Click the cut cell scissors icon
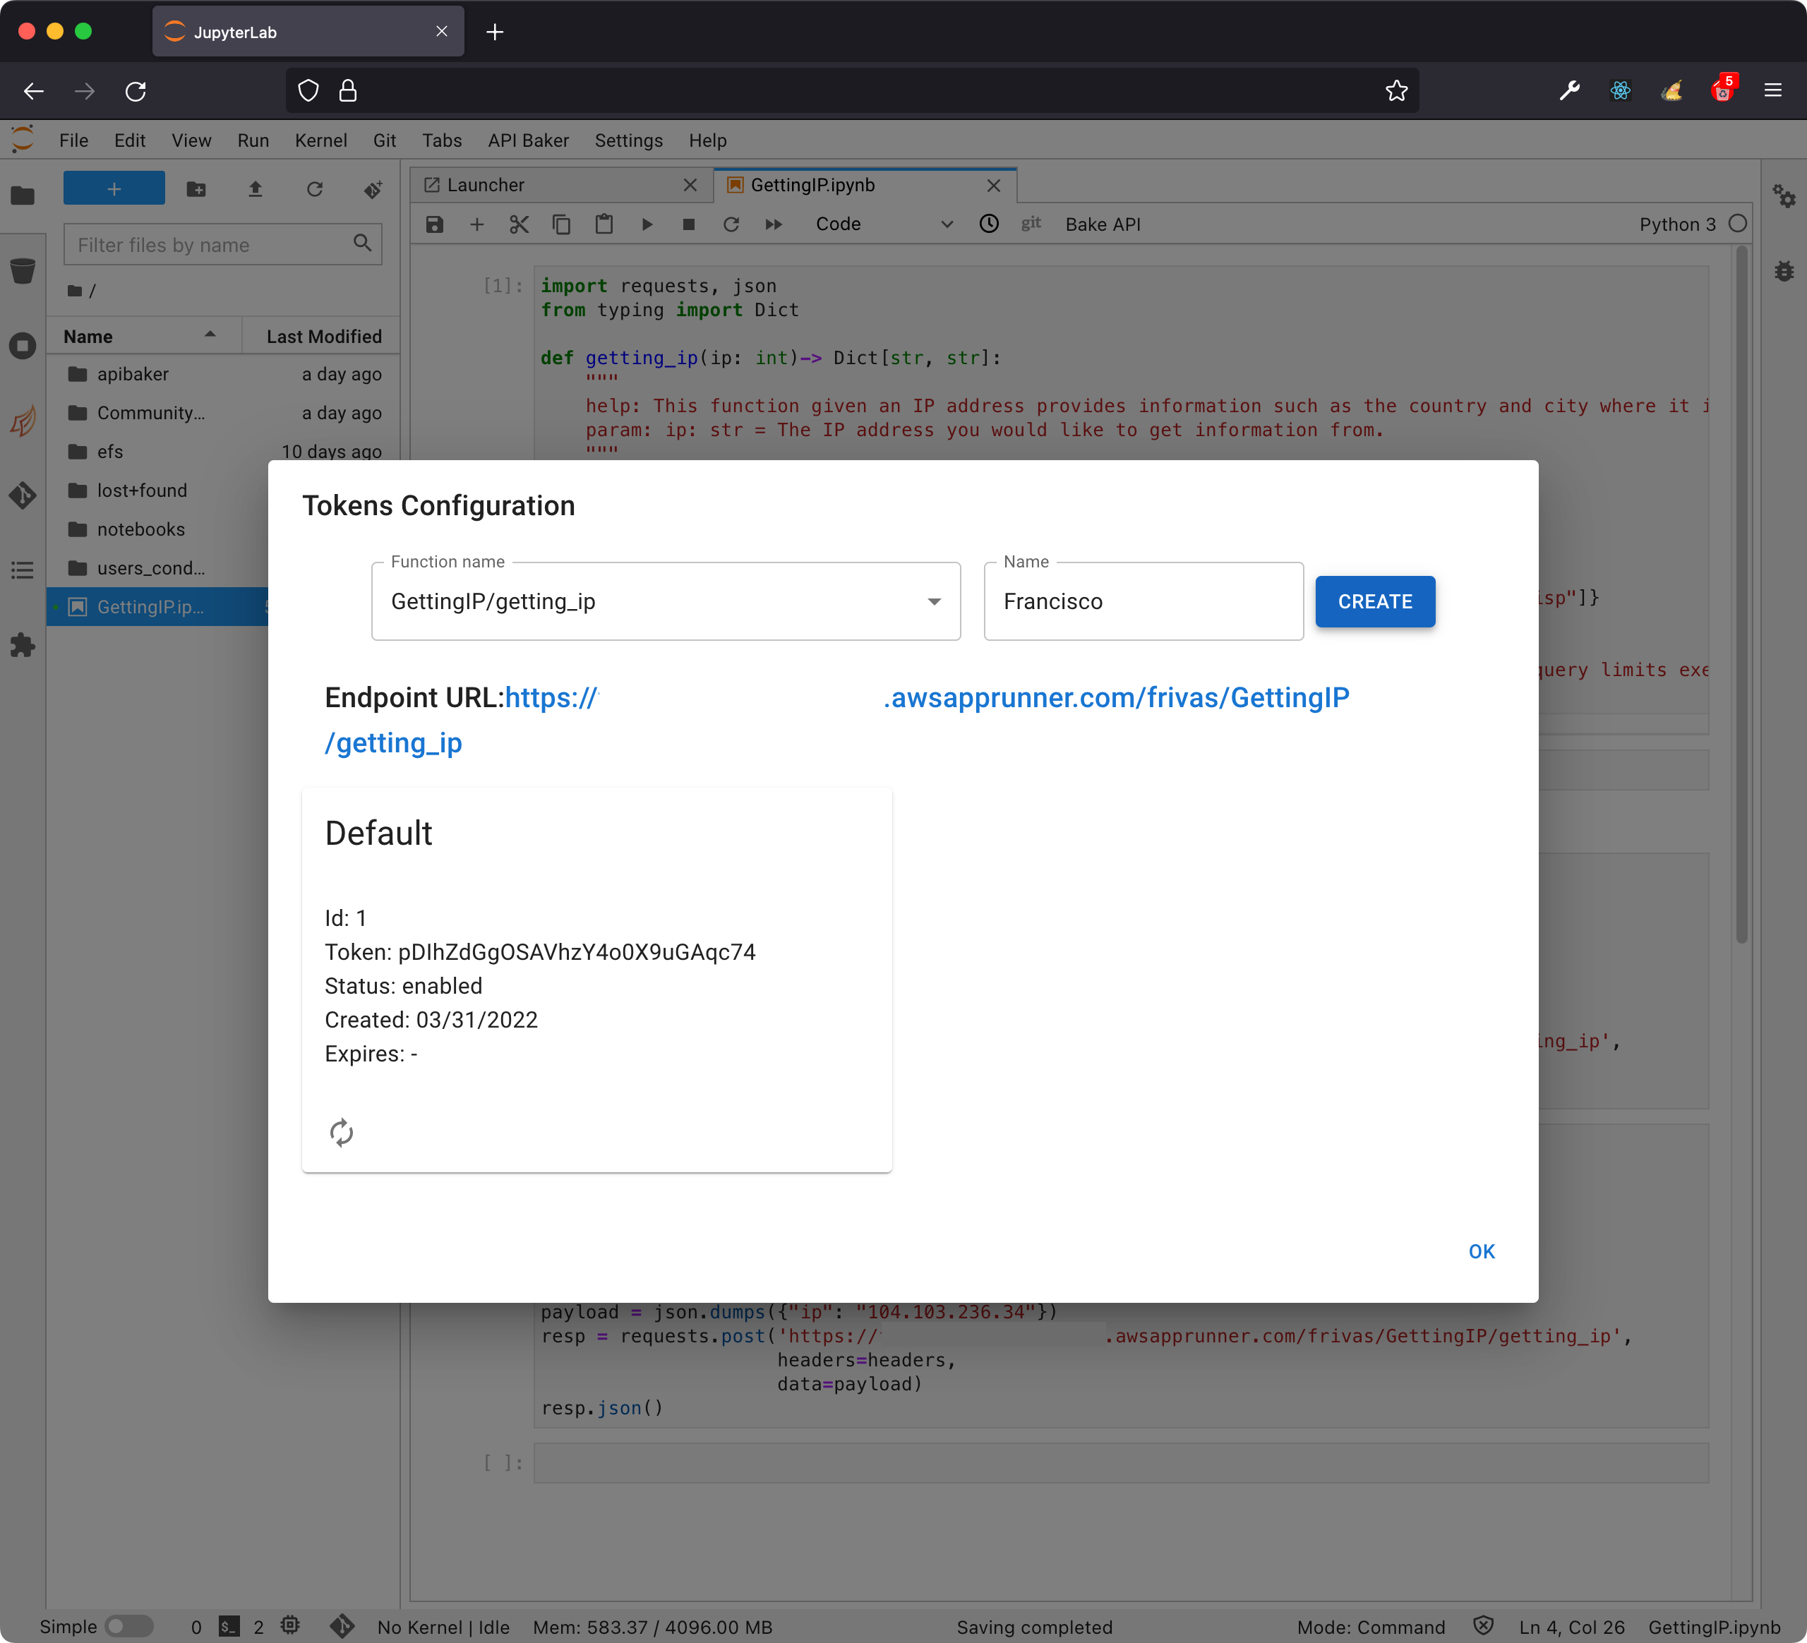The height and width of the screenshot is (1643, 1807). point(519,224)
